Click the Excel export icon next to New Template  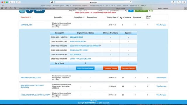pos(151,10)
